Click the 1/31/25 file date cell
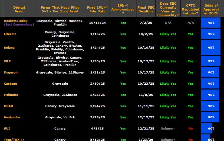This screenshot has height=141, width=224. coord(97,73)
